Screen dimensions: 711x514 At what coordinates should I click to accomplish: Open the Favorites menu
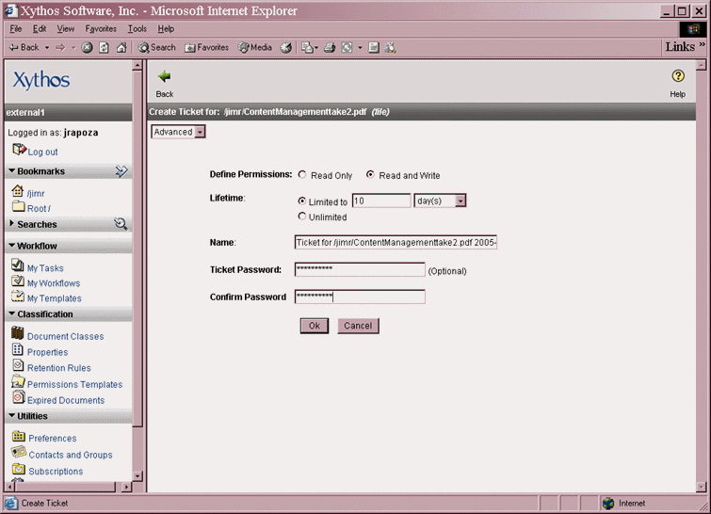101,28
